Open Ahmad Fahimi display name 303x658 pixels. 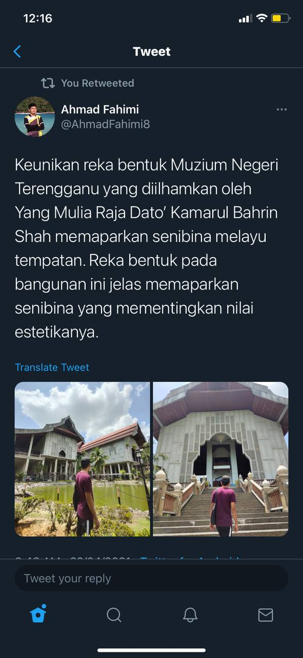pos(100,109)
